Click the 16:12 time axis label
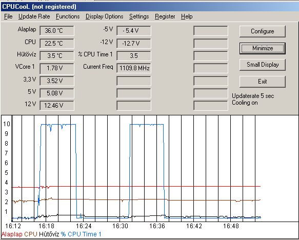The width and height of the screenshot is (299, 240). [13, 226]
